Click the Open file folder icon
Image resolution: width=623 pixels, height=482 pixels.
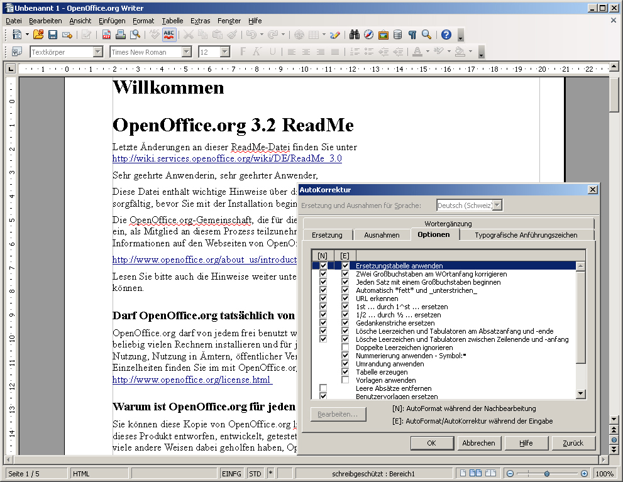(38, 35)
